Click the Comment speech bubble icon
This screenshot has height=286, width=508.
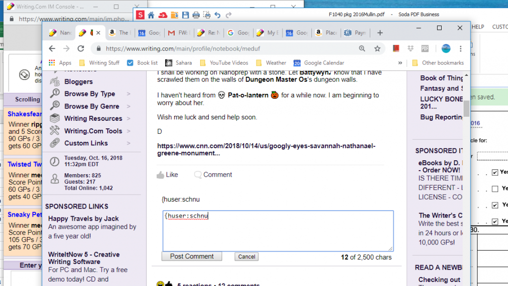pos(198,175)
